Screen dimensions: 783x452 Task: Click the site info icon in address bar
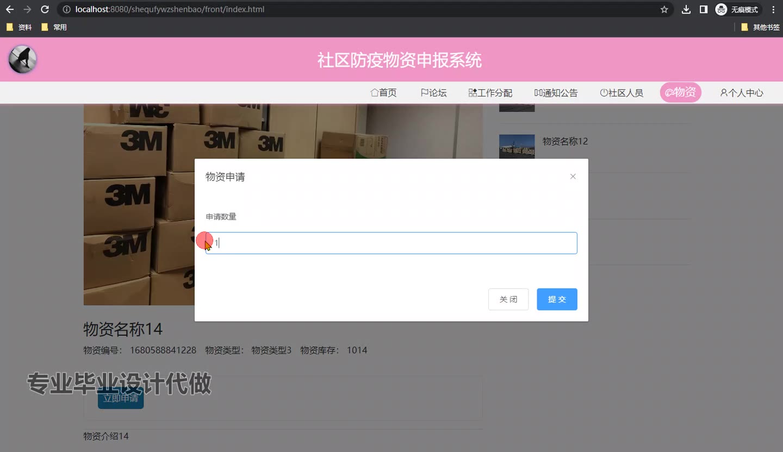[x=66, y=9]
